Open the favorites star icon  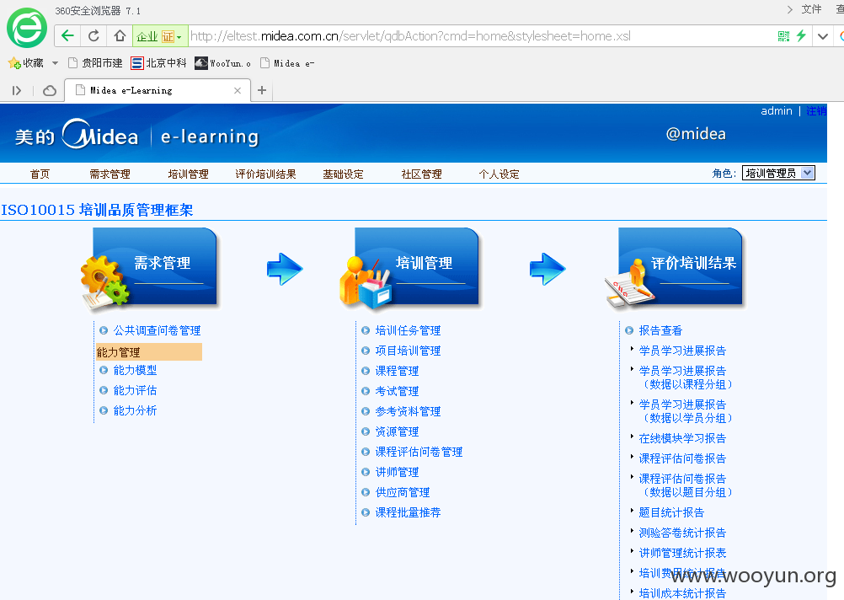[x=14, y=63]
